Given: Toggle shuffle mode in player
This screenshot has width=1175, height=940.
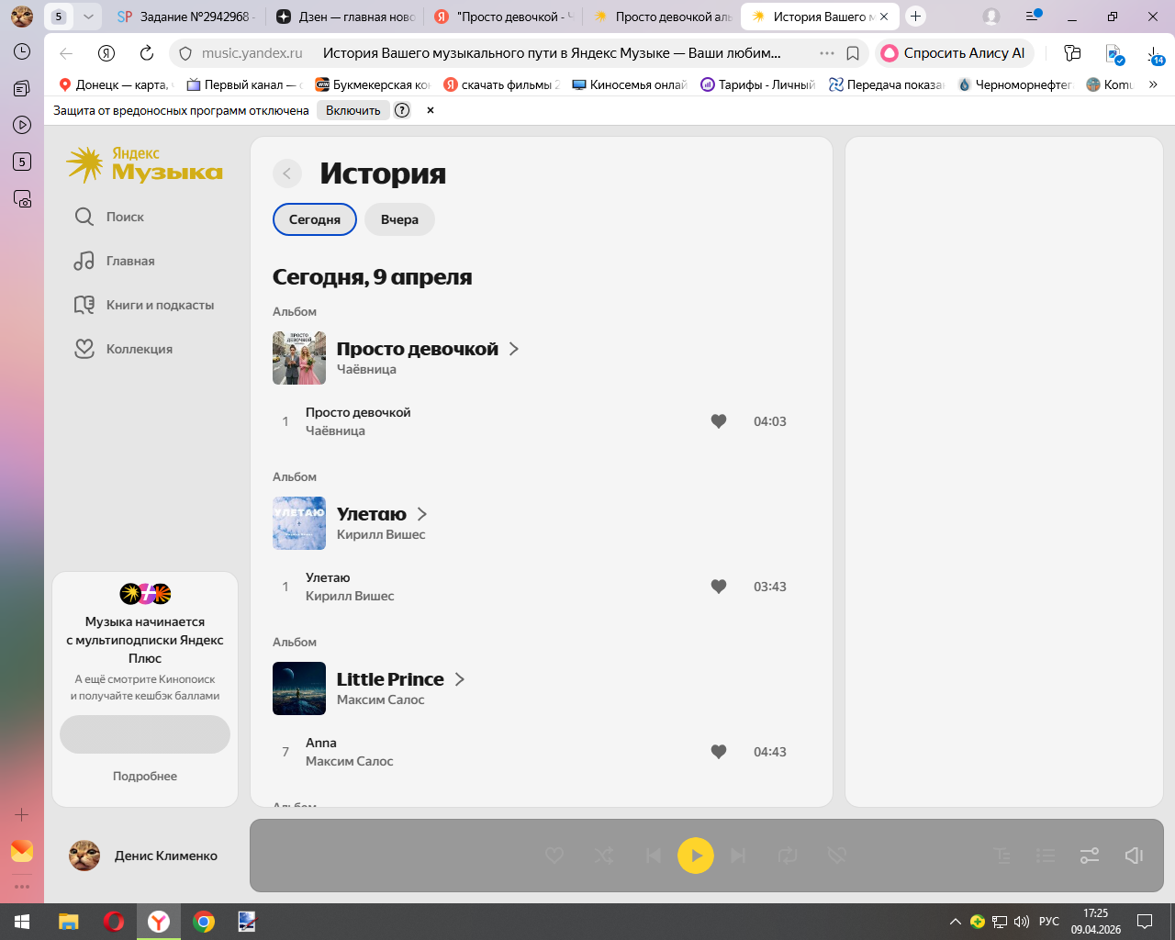Looking at the screenshot, I should [x=604, y=856].
